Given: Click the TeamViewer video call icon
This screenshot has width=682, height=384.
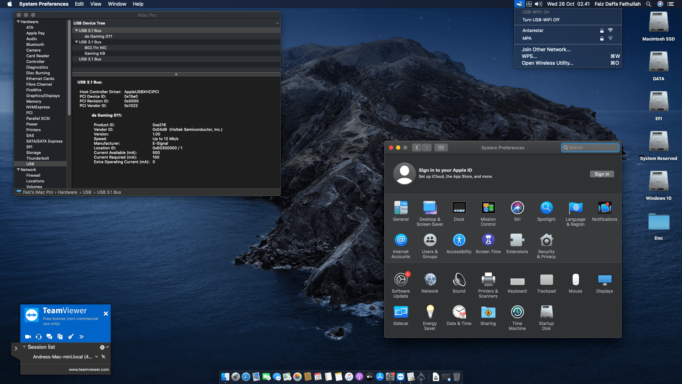Looking at the screenshot, I should click(x=28, y=337).
